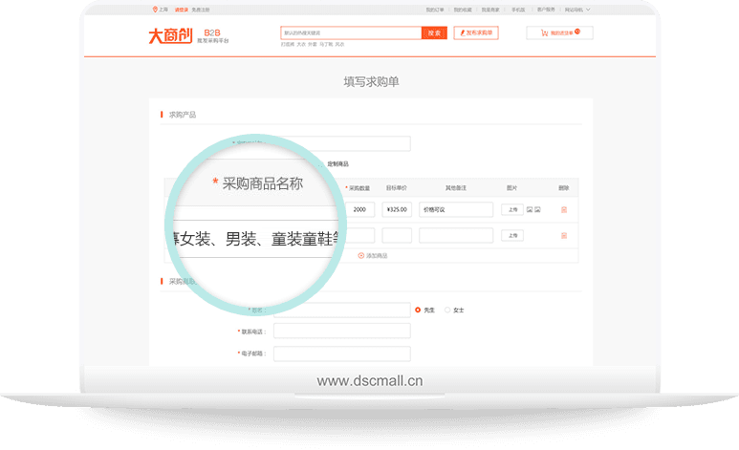Switch to 手机版 in the top bar
The height and width of the screenshot is (450, 739).
pos(518,10)
